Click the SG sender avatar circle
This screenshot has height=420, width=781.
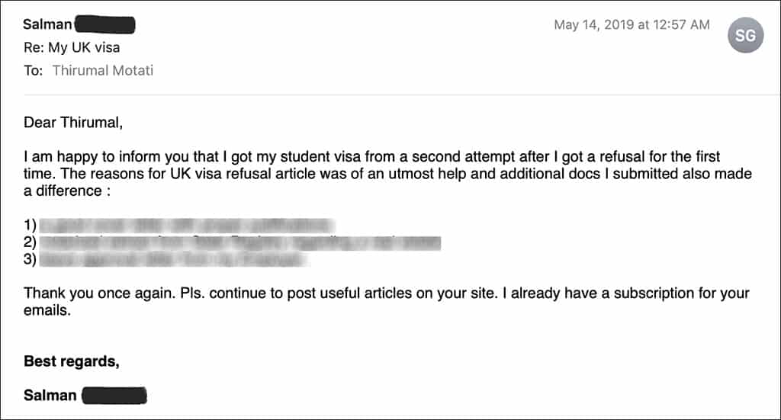(x=745, y=35)
